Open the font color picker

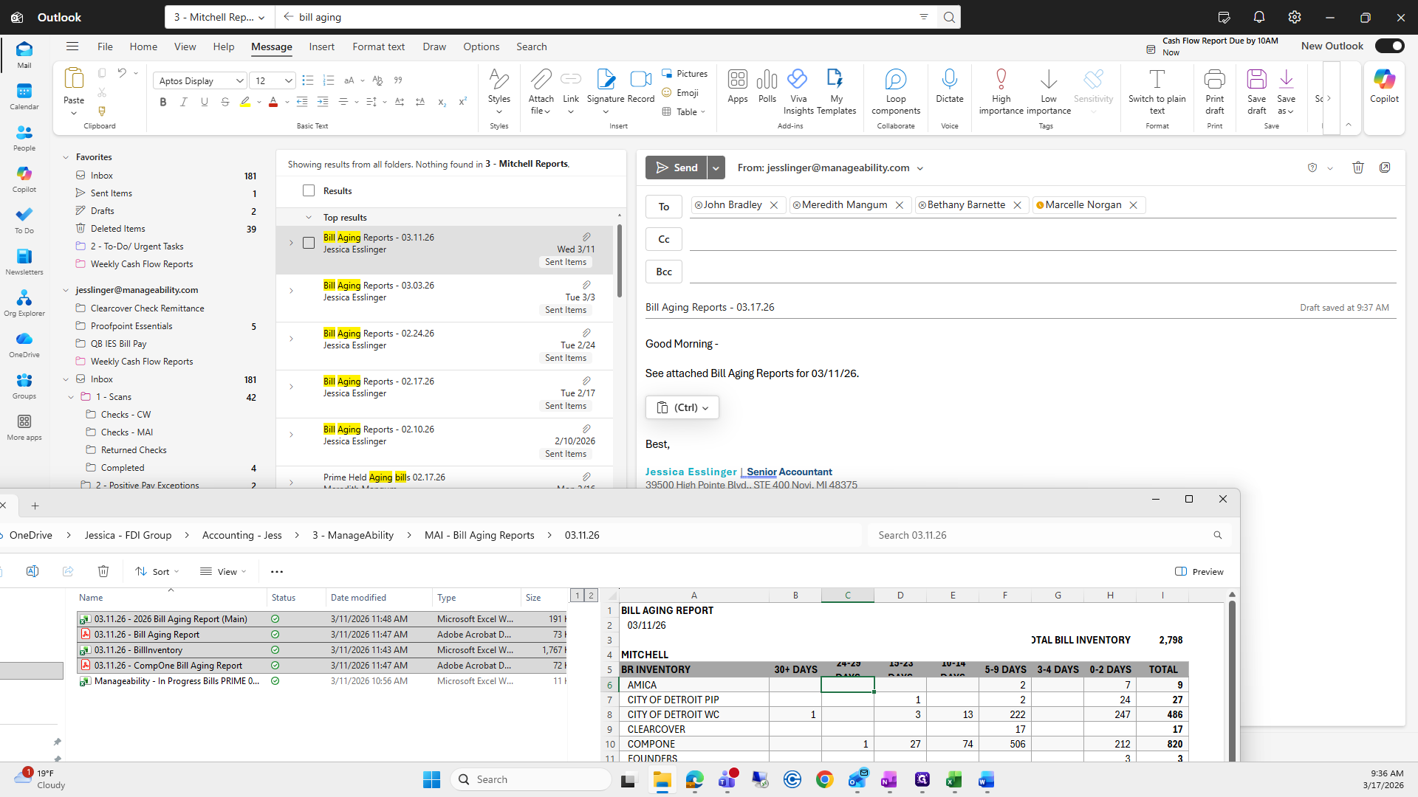[287, 103]
